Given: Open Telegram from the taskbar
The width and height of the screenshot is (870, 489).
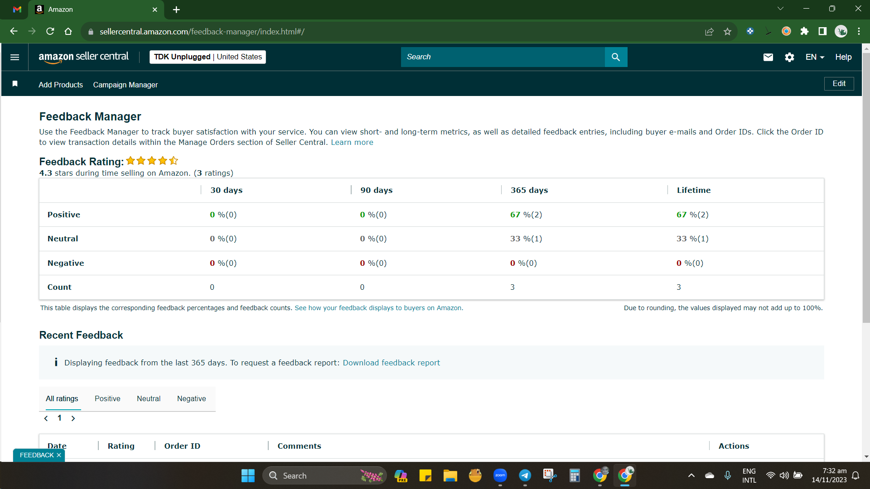Looking at the screenshot, I should click(x=525, y=475).
